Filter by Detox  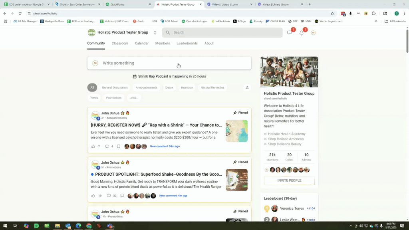(x=169, y=87)
